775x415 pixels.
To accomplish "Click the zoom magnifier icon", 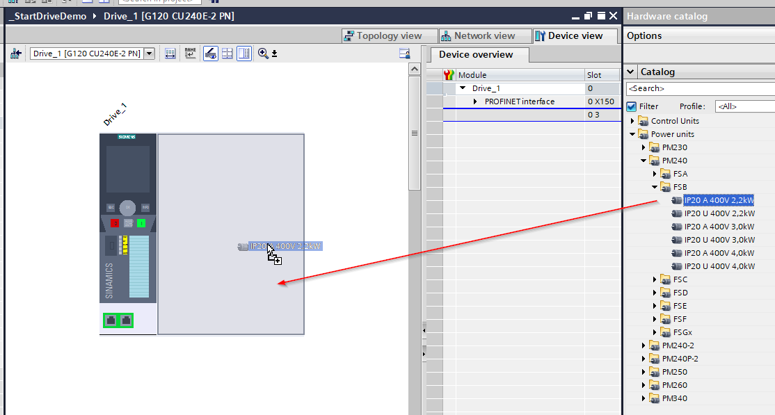I will tap(263, 54).
